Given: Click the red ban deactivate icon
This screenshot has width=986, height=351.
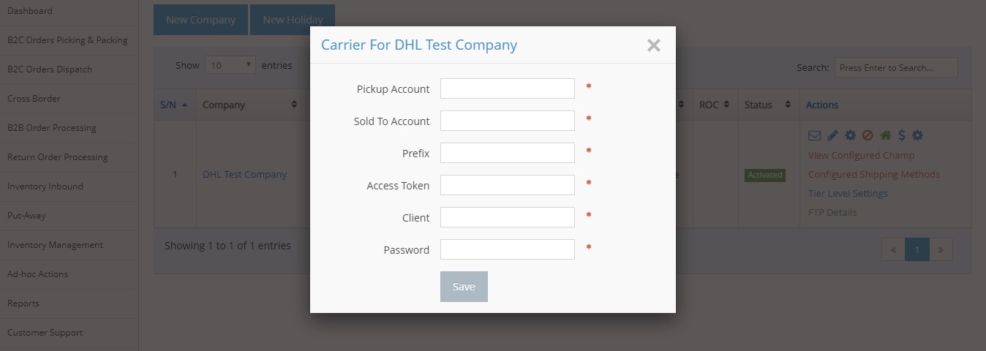Looking at the screenshot, I should point(868,135).
